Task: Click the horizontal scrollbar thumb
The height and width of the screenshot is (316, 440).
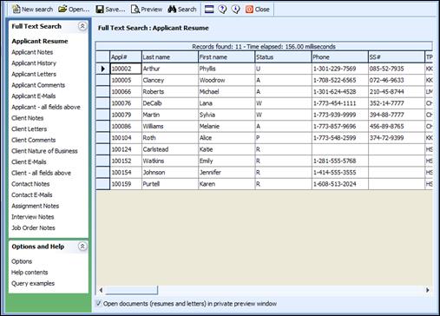Action: tap(131, 290)
